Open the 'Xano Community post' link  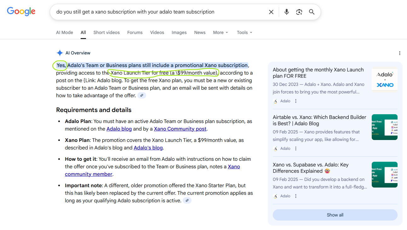pos(180,129)
